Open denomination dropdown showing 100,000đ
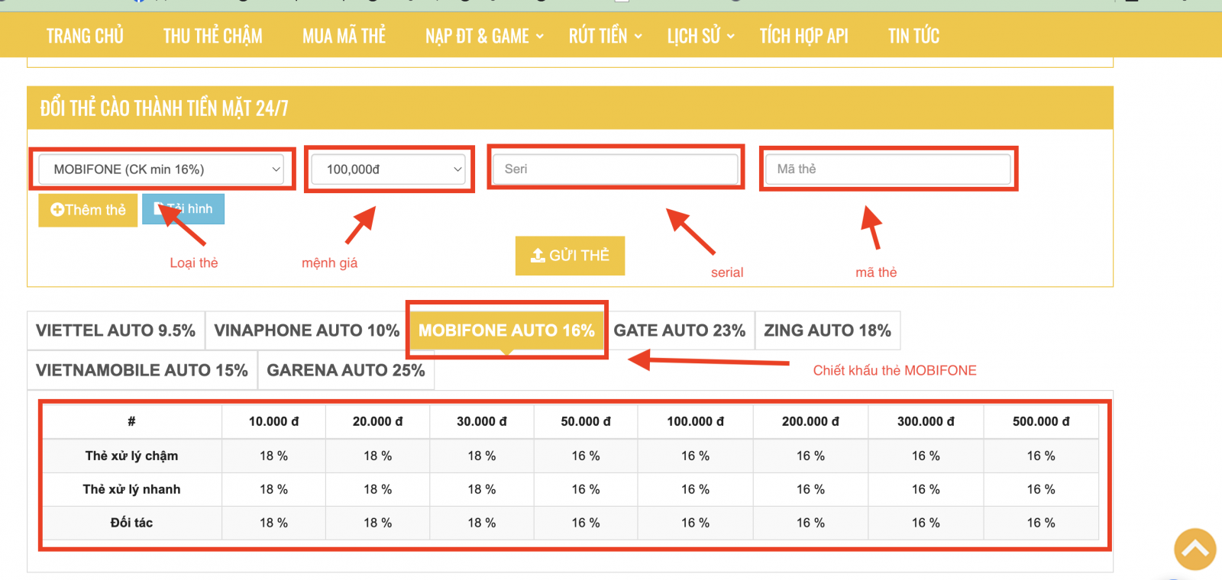This screenshot has width=1222, height=580. 390,169
